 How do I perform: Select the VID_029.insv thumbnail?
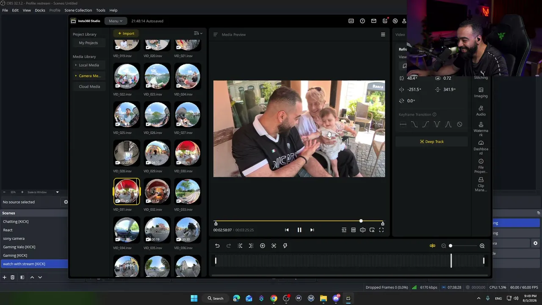coord(157,153)
